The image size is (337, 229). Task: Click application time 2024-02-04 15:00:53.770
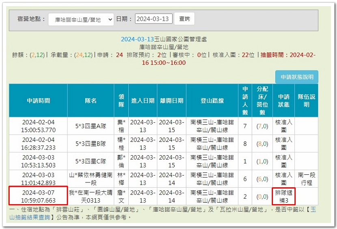click(x=38, y=126)
